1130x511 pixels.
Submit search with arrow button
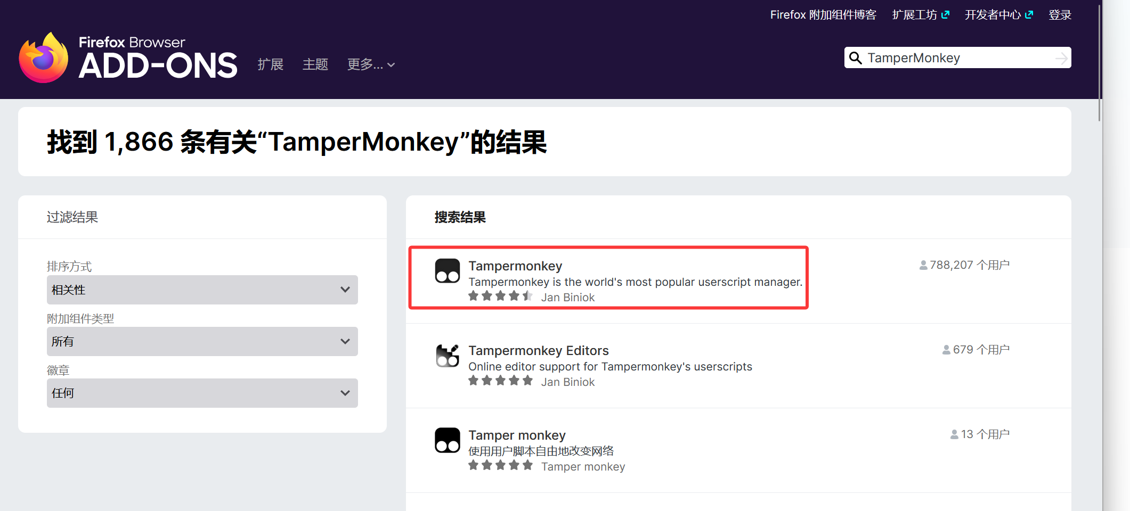point(1061,58)
